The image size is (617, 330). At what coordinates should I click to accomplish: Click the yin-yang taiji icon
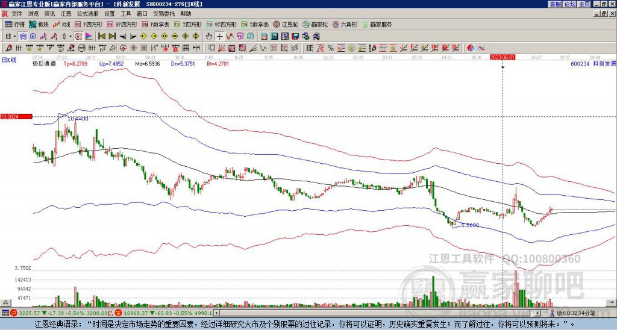471,48
